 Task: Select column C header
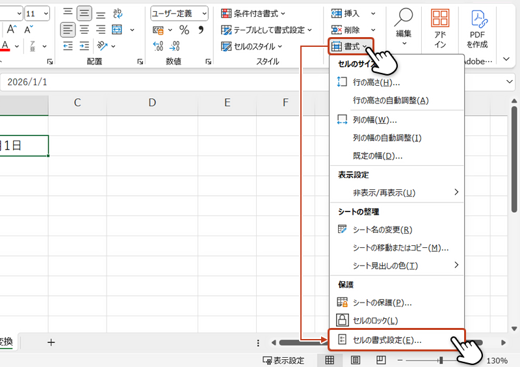click(77, 103)
